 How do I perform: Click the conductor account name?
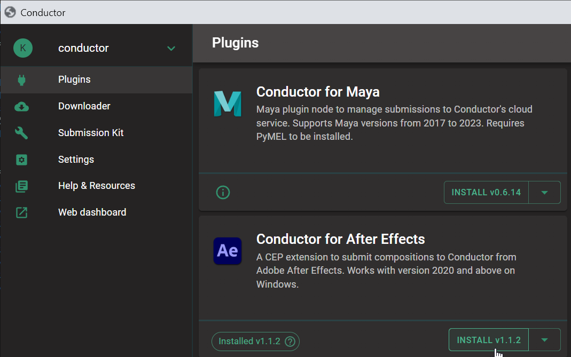click(83, 48)
